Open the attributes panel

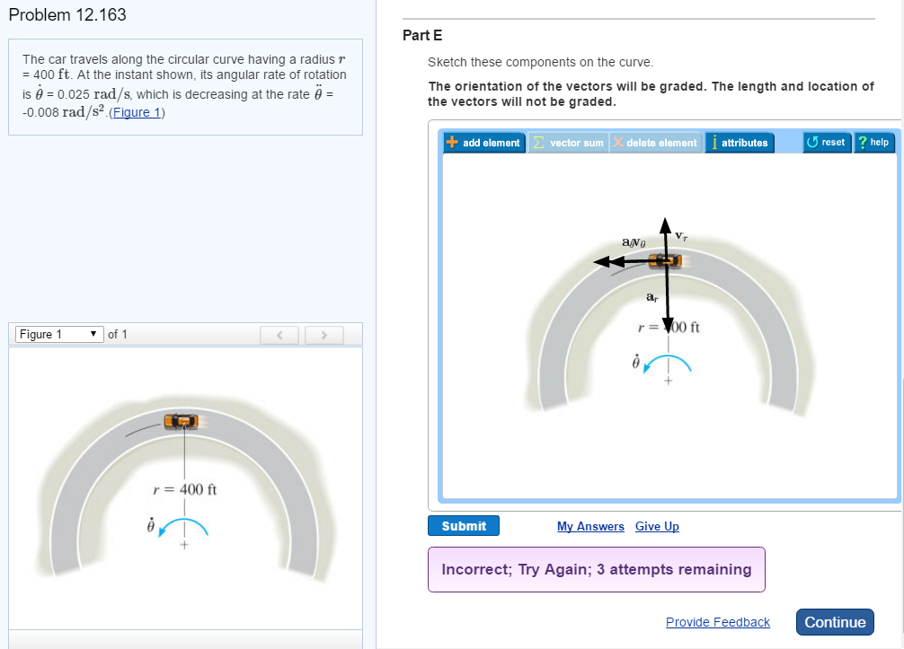click(740, 142)
